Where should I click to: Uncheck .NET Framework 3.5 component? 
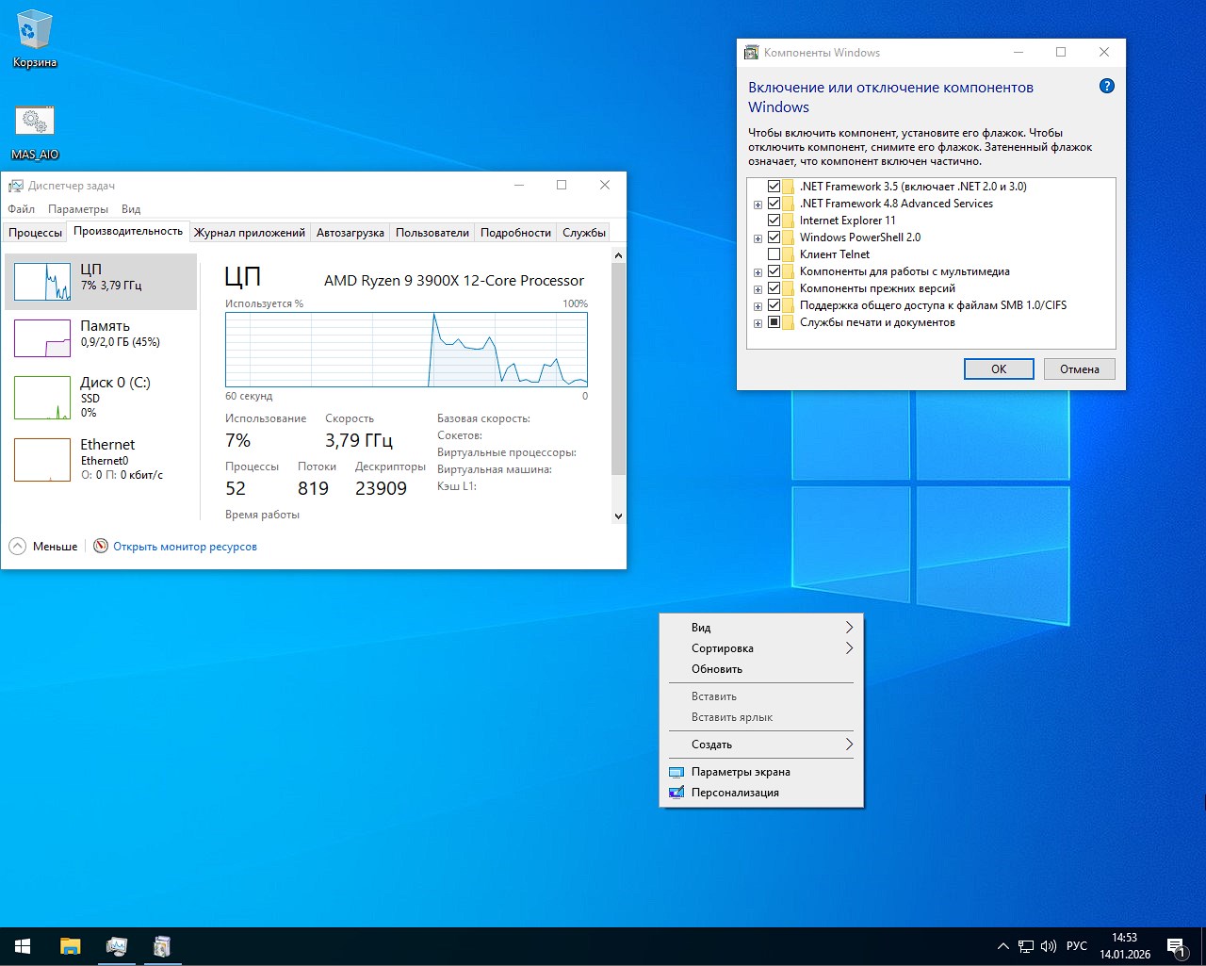(x=774, y=186)
